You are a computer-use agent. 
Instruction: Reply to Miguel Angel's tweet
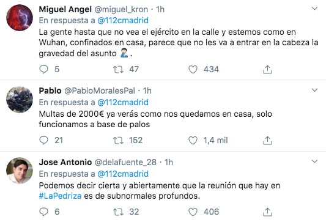pyautogui.click(x=43, y=69)
